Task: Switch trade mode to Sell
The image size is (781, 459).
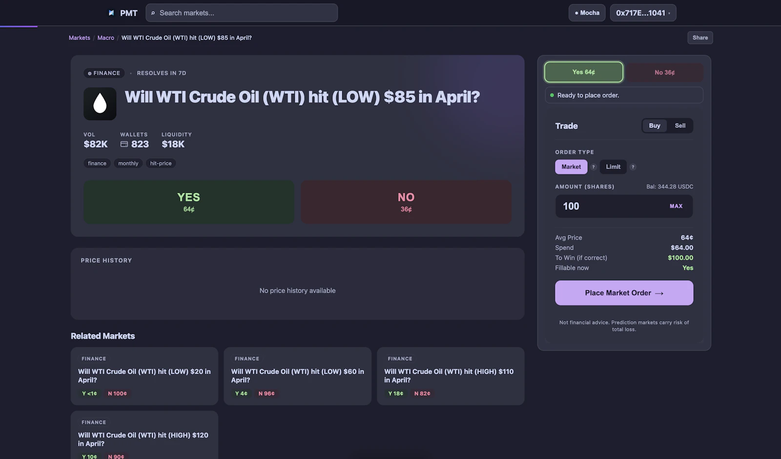Action: 680,125
